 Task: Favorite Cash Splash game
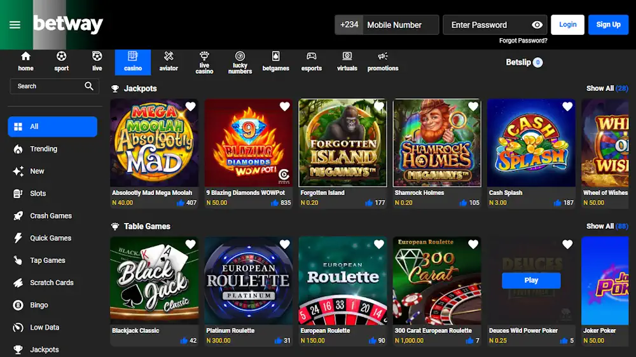coord(567,106)
